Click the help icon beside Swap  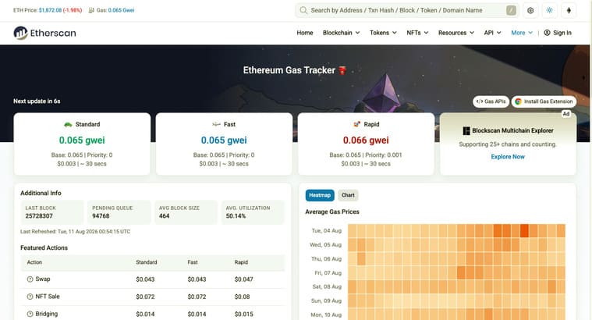30,279
